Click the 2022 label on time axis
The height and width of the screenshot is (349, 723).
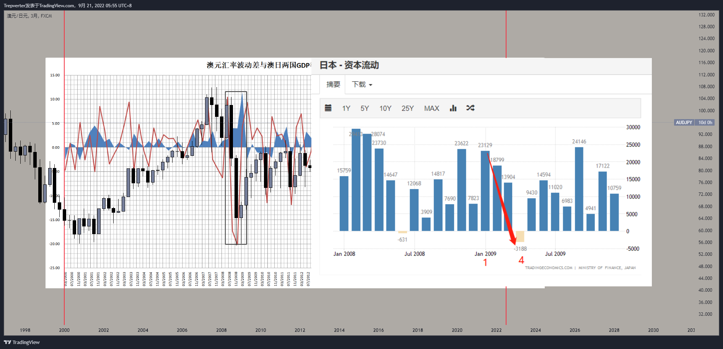click(496, 330)
